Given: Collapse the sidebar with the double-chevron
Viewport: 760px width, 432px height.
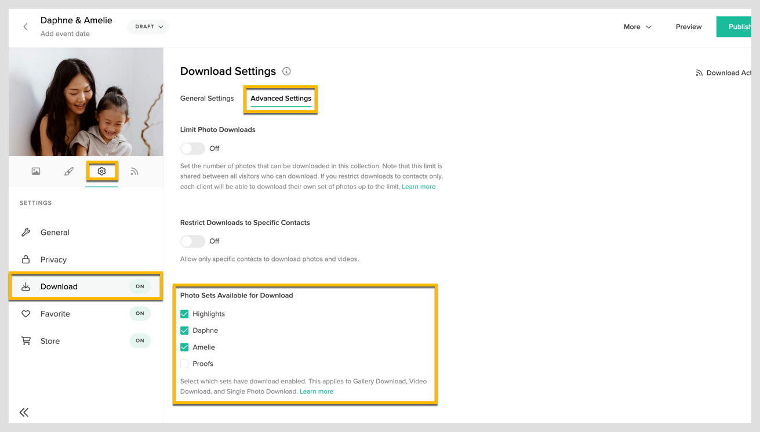Looking at the screenshot, I should 24,412.
